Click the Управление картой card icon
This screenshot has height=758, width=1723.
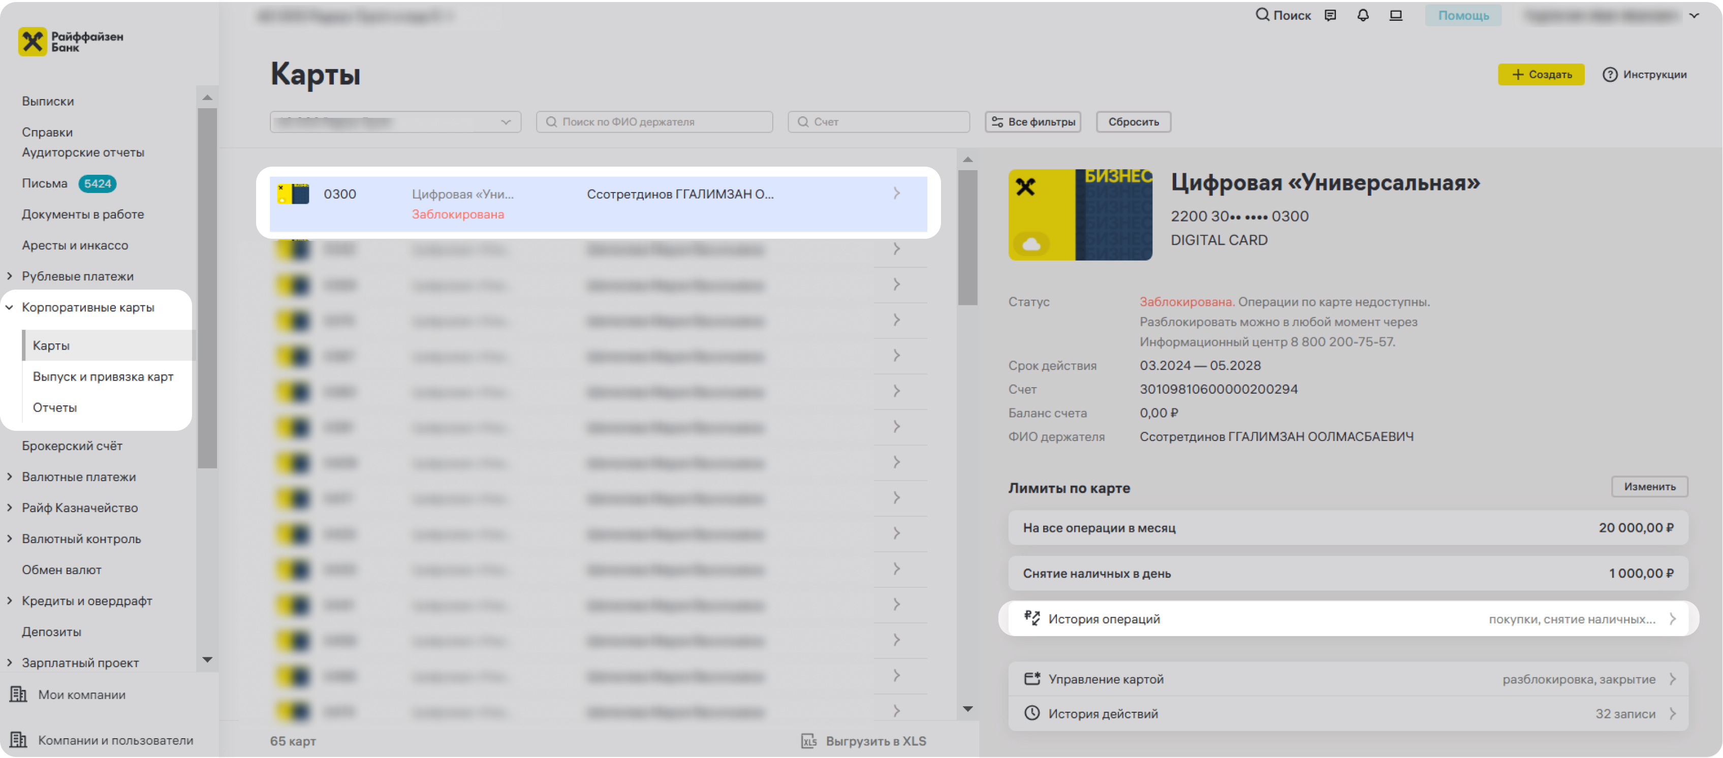click(x=1031, y=678)
